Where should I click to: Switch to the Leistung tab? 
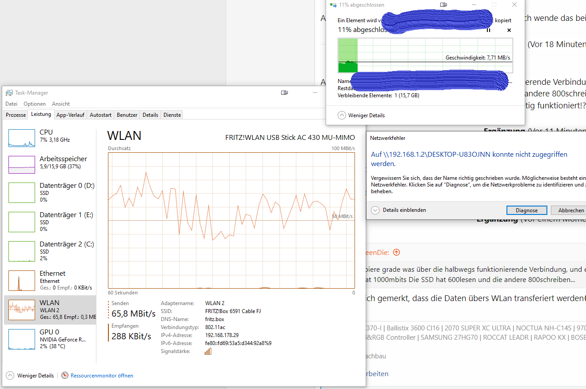(x=41, y=114)
